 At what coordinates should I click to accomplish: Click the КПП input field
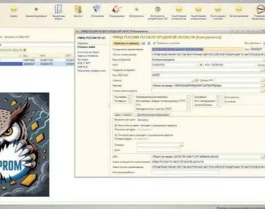[x=234, y=65]
